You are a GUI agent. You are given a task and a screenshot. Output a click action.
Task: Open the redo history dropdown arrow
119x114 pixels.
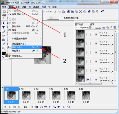51,12
